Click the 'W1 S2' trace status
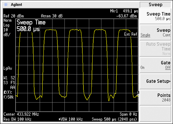 [x=9, y=78]
